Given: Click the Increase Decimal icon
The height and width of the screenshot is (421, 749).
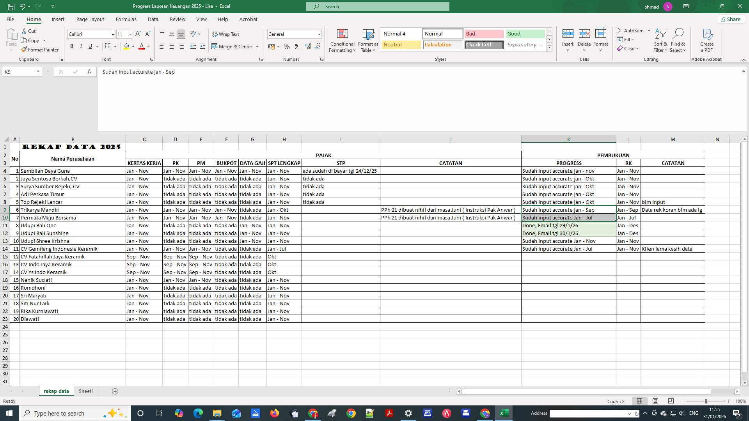Looking at the screenshot, I should [x=308, y=46].
